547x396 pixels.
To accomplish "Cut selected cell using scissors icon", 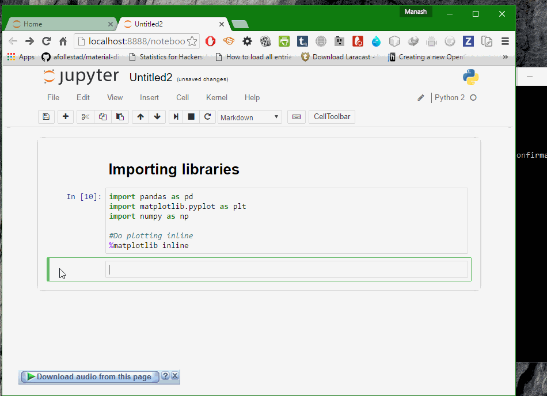I will 85,117.
